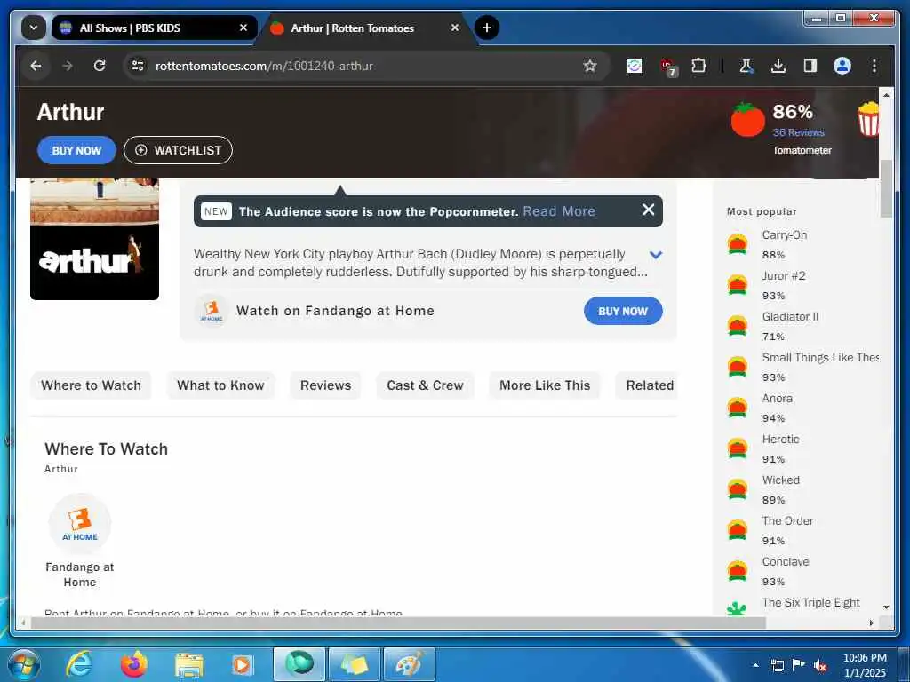
Task: Close the All Shows PBS KIDS tab
Action: (x=243, y=28)
